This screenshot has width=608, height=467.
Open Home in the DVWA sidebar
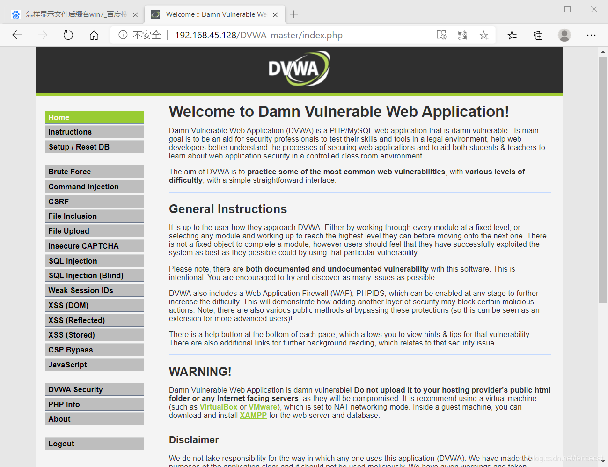pos(95,117)
